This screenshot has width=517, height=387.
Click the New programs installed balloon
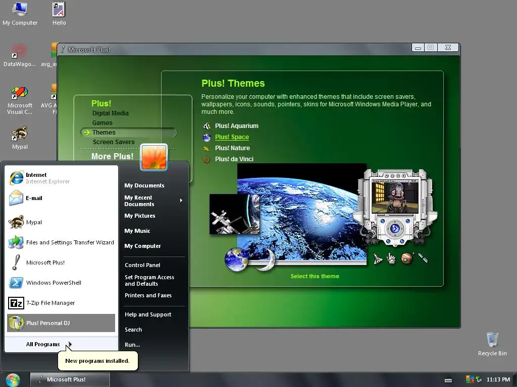point(97,361)
